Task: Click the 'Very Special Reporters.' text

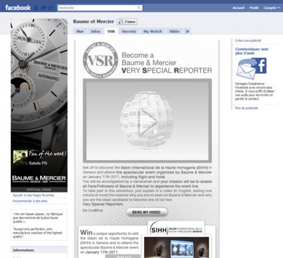Action: click(x=103, y=204)
